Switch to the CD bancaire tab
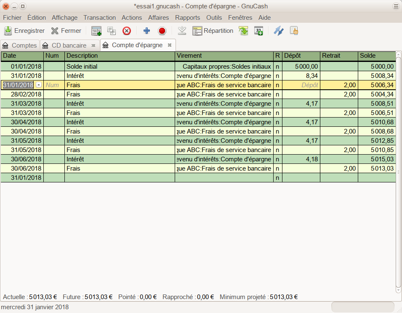Image resolution: width=402 pixels, height=313 pixels. (x=69, y=45)
